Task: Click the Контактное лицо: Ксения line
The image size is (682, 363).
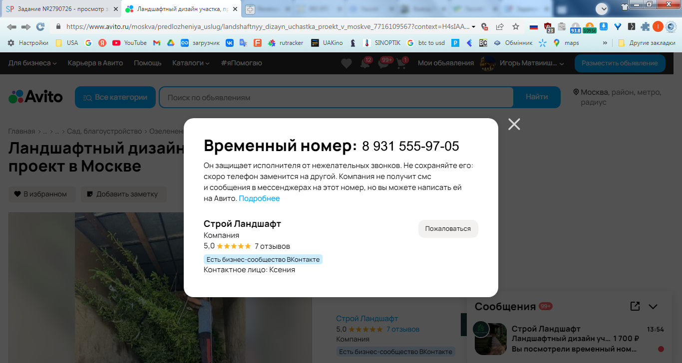Action: coord(249,270)
